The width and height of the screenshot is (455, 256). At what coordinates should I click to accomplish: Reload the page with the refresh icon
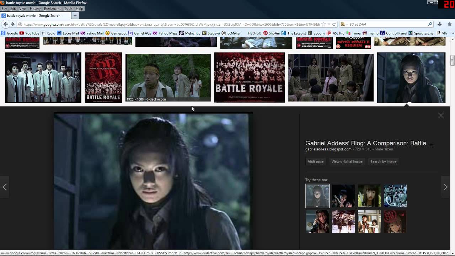tap(334, 24)
